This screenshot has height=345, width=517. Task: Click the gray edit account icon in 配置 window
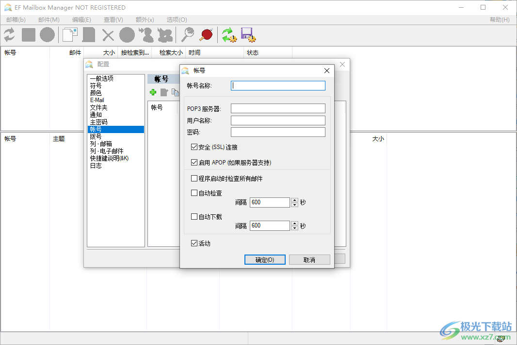coord(164,92)
